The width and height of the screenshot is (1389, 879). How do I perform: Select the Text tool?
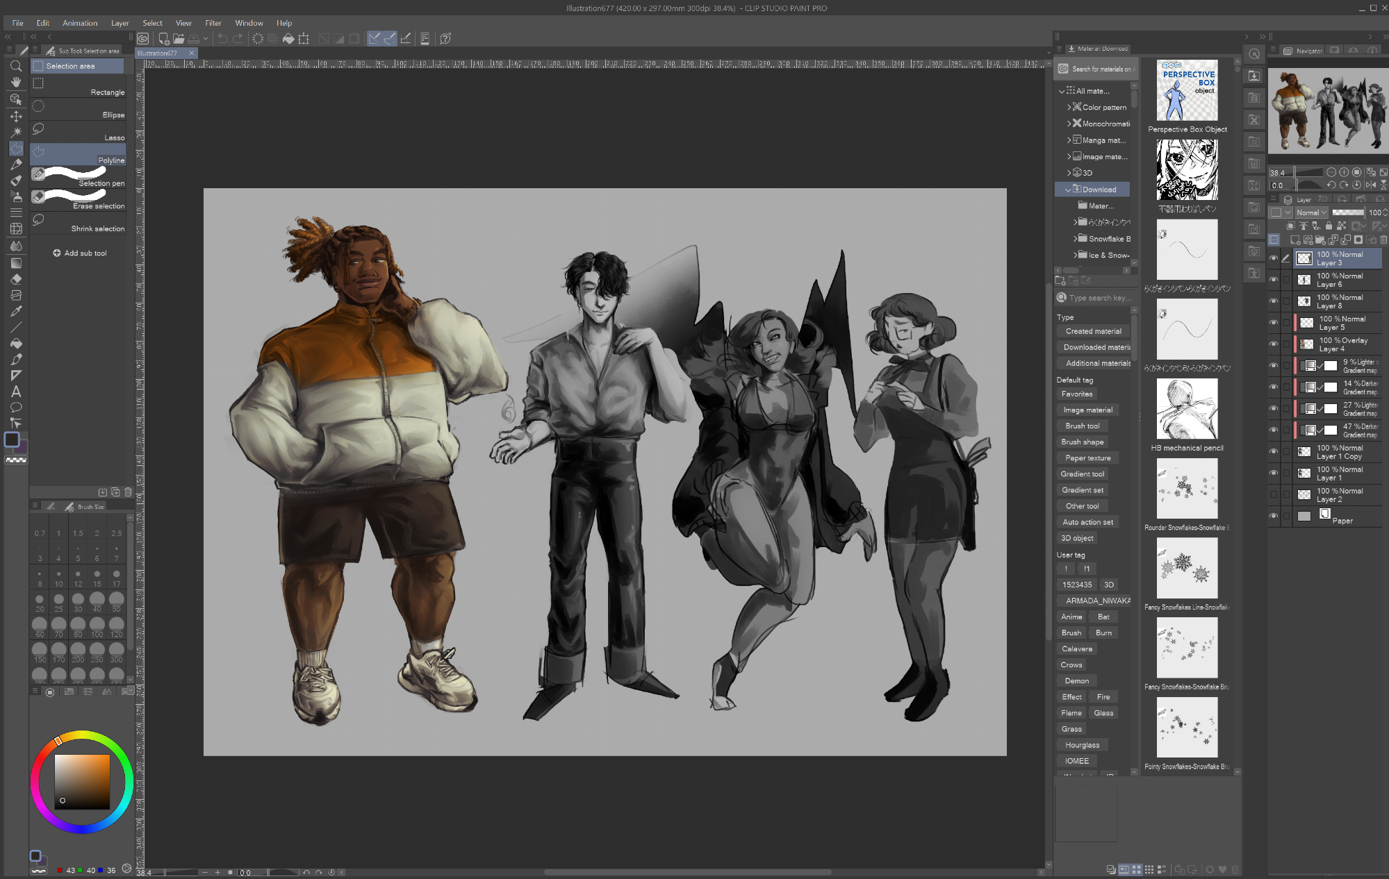(16, 392)
